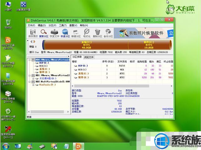Image resolution: width=201 pixels, height=150 pixels.
Task: Click 易数照片恢复软件 advertisement banner
Action: [x=143, y=33]
